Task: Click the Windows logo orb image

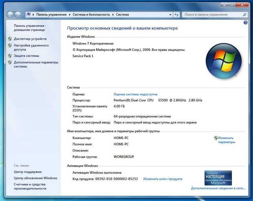Action: pyautogui.click(x=223, y=61)
